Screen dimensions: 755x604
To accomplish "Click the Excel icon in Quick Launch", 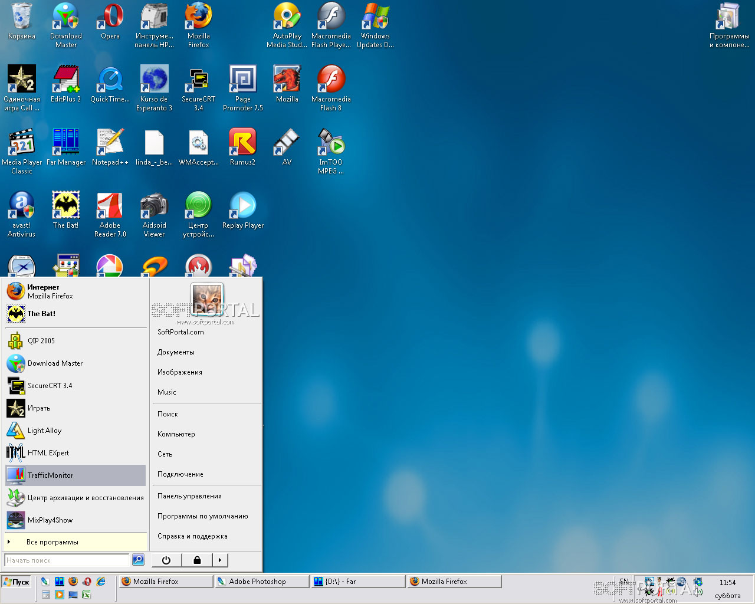I will (87, 595).
